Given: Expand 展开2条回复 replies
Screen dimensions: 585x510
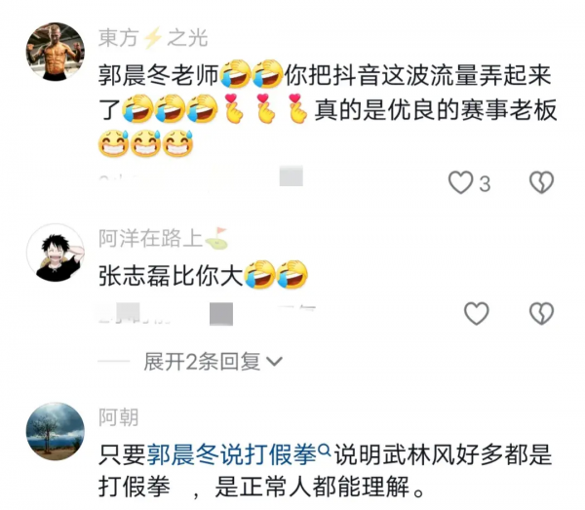Looking at the screenshot, I should [213, 361].
